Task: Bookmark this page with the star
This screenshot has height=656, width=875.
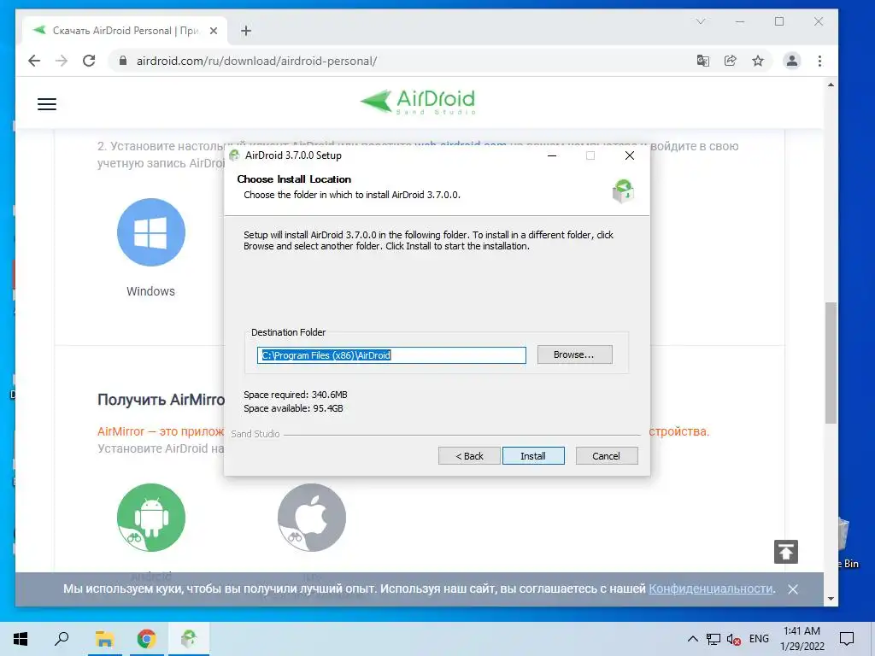Action: click(x=758, y=61)
